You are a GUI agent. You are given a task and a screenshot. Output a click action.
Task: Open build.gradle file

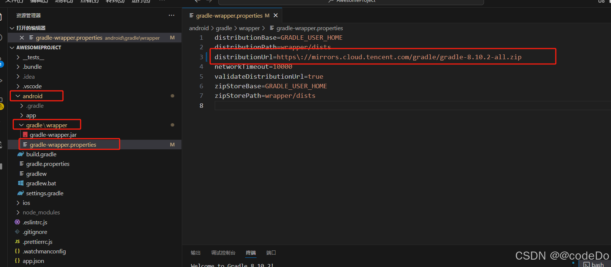pyautogui.click(x=41, y=154)
